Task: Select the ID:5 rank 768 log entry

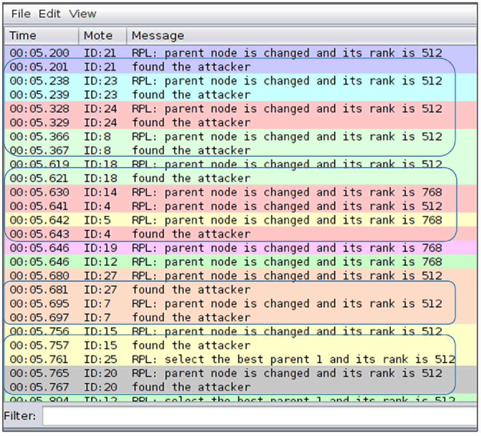Action: click(x=240, y=220)
